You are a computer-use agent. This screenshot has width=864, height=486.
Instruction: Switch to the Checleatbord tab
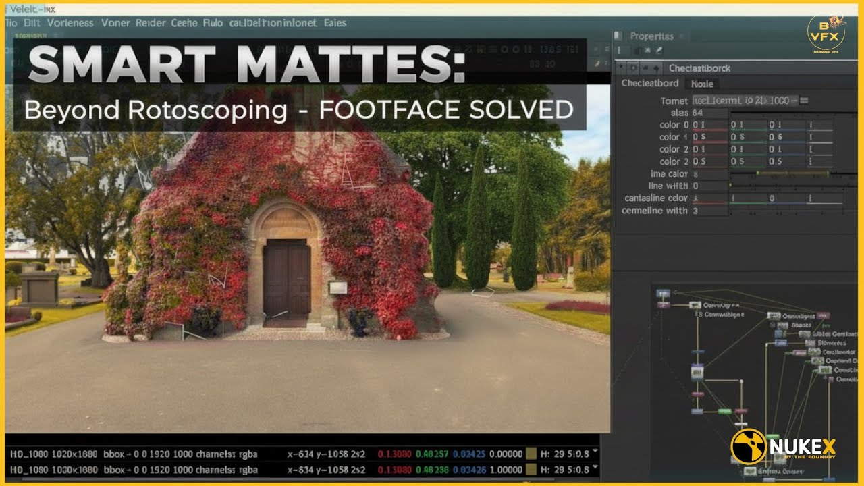(649, 84)
